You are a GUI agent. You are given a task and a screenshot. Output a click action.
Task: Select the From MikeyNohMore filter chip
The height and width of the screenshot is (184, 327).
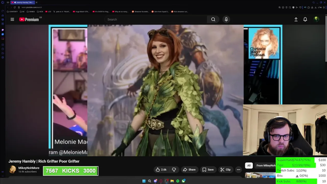pyautogui.click(x=266, y=166)
